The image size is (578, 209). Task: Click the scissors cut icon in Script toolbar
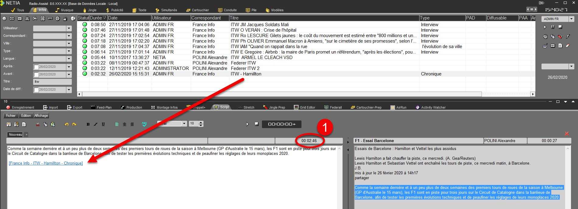(38, 124)
